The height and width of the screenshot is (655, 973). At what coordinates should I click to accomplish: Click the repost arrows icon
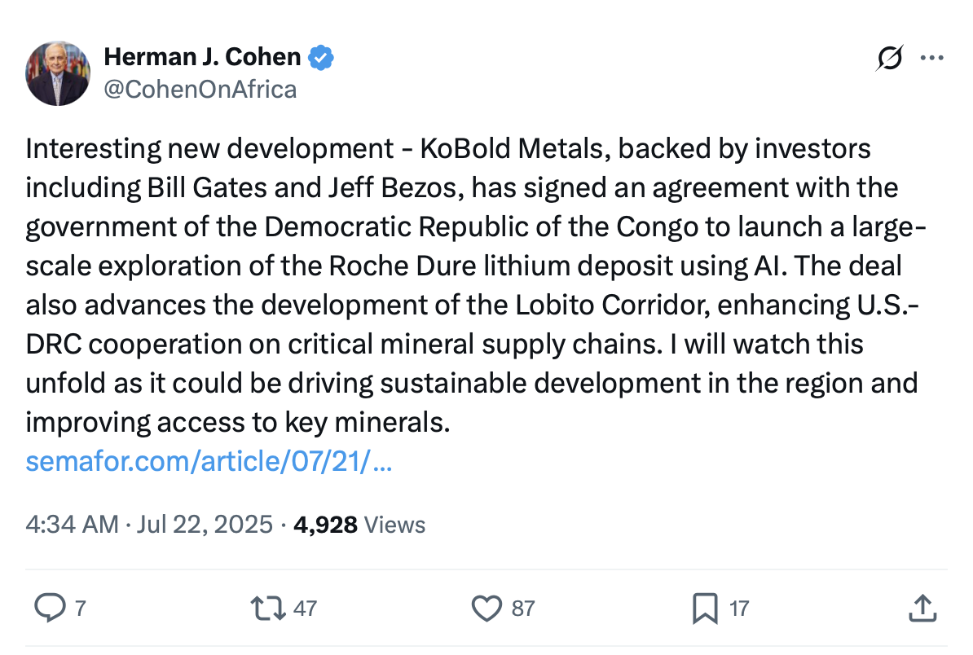pos(267,608)
